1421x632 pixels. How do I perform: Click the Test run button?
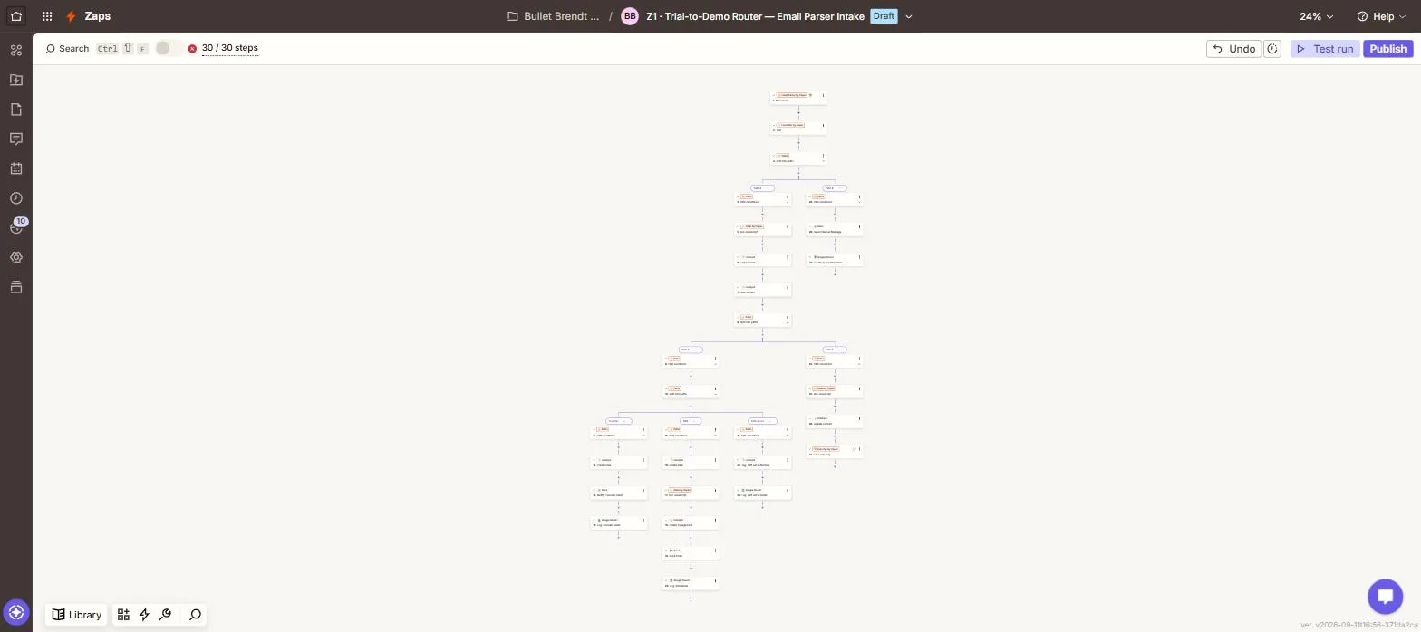coord(1325,49)
